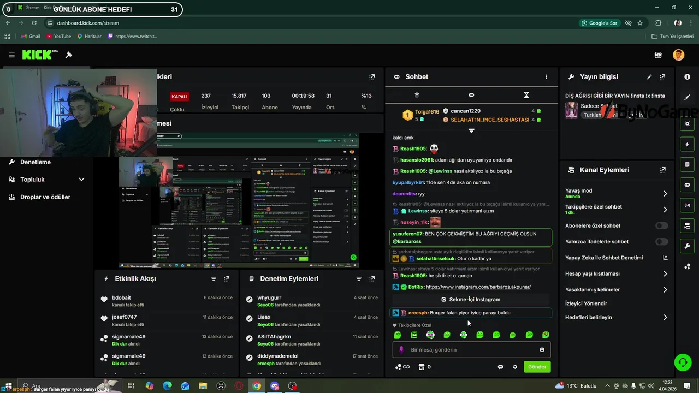Collapse the chat leaderboard with down arrow
The height and width of the screenshot is (393, 699).
[471, 130]
